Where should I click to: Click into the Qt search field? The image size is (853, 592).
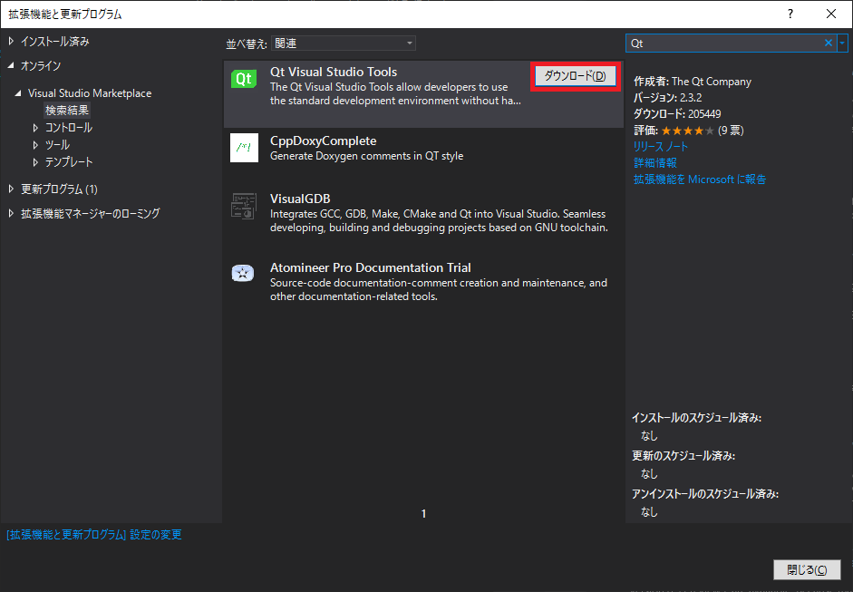click(x=725, y=43)
